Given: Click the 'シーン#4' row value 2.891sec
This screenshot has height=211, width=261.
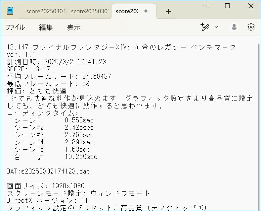Looking at the screenshot, I should 79,142.
